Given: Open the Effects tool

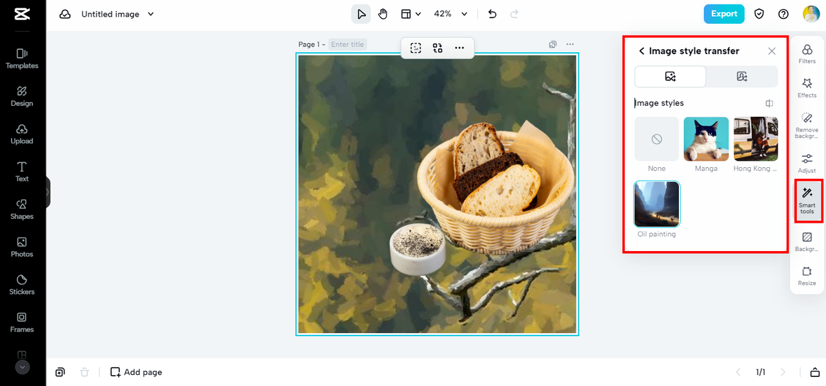Looking at the screenshot, I should point(807,88).
